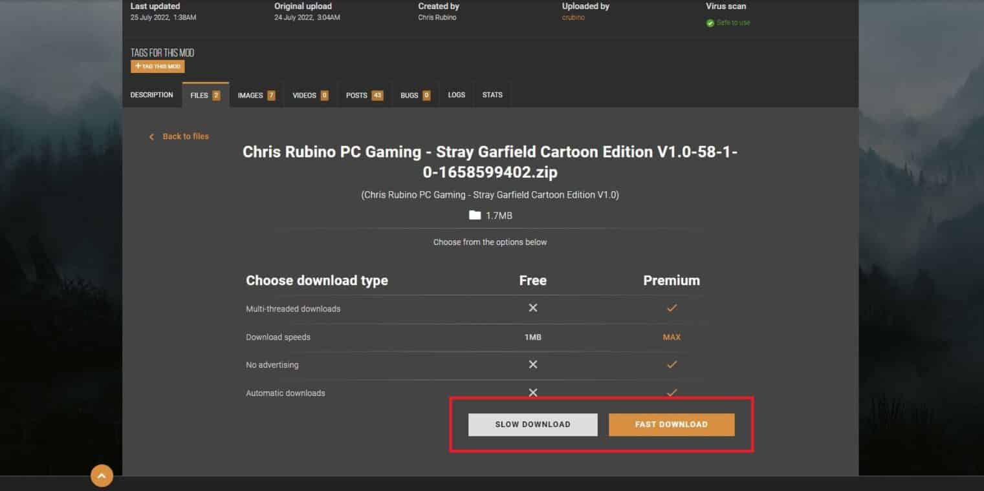Click Free X icon for Automatic downloads
The image size is (984, 491).
(532, 393)
